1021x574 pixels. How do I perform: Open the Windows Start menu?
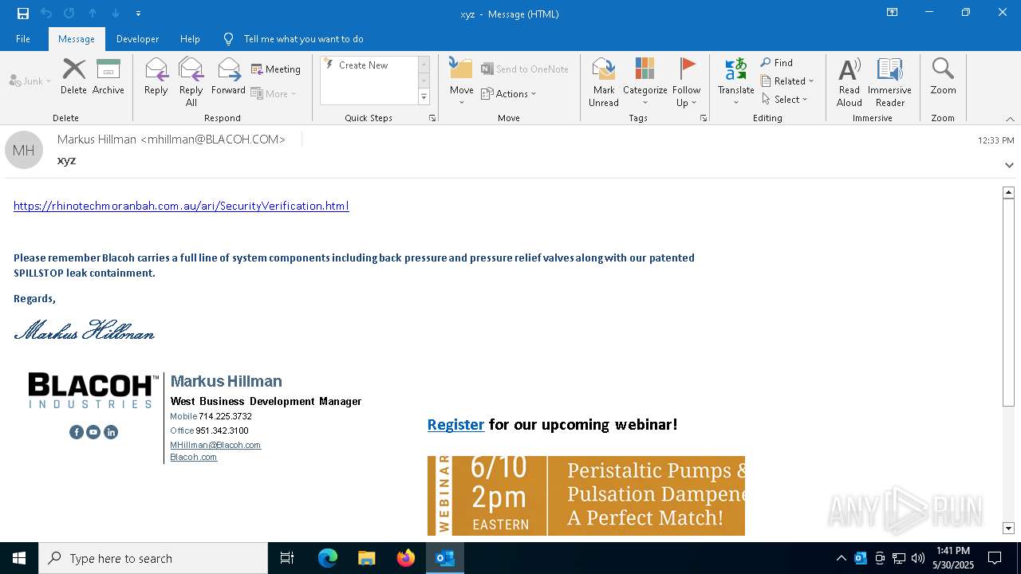(19, 558)
